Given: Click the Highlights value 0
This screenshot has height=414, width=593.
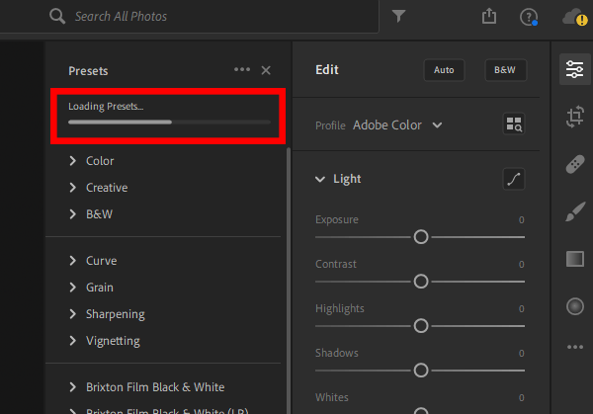Looking at the screenshot, I should [x=522, y=309].
